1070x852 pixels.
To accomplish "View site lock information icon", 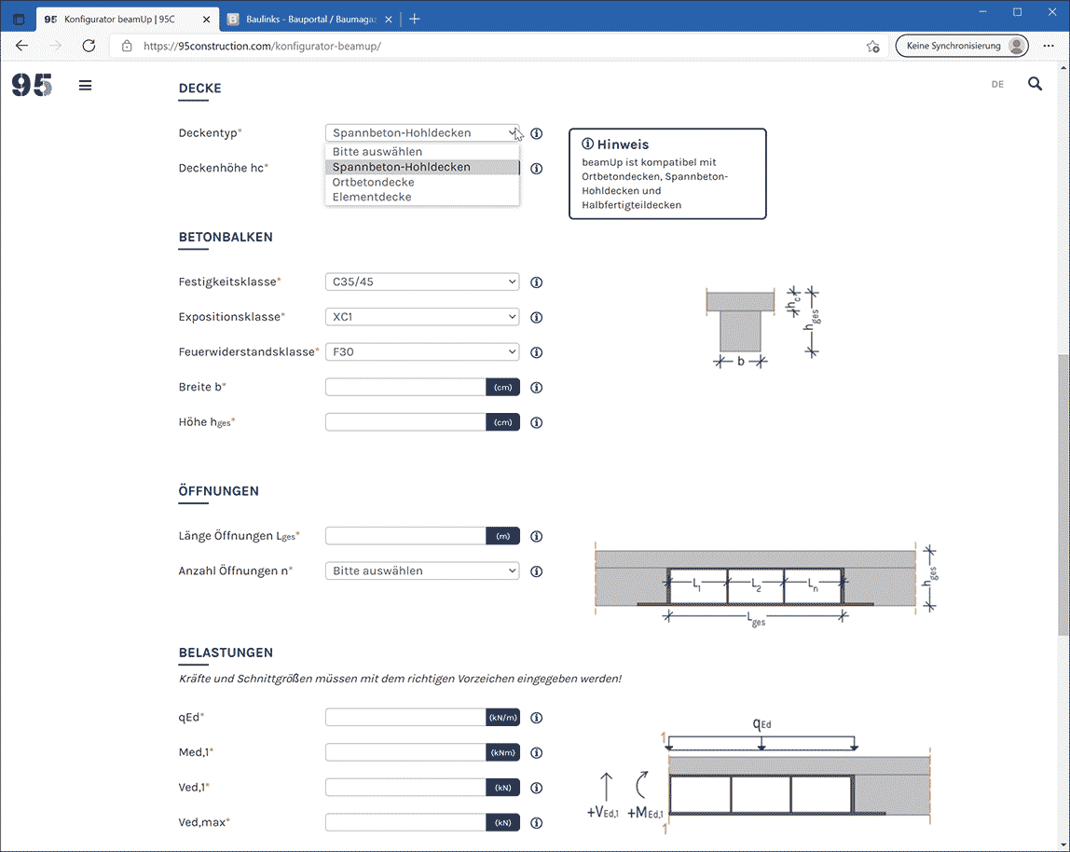I will coord(126,46).
